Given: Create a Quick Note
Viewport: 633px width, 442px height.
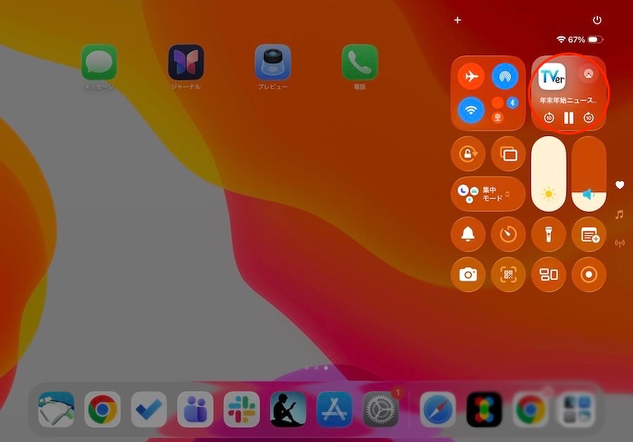Looking at the screenshot, I should point(589,234).
